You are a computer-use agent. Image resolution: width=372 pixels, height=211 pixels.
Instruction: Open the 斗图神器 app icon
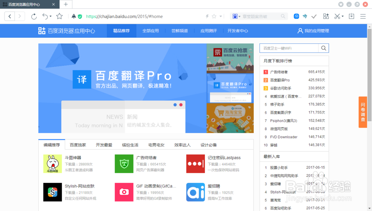53,164
